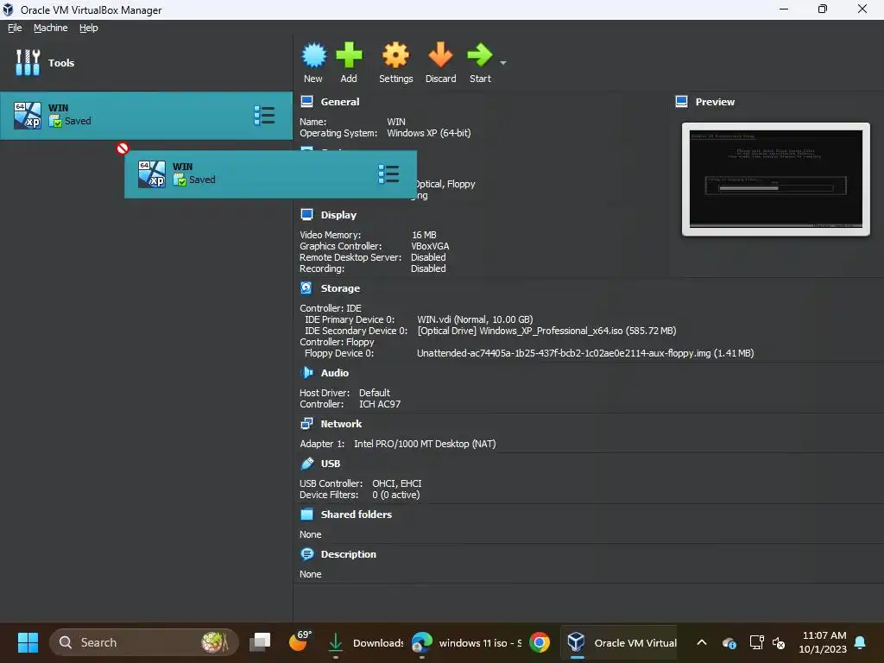The width and height of the screenshot is (884, 663).
Task: Show hidden system tray icons
Action: click(x=701, y=642)
